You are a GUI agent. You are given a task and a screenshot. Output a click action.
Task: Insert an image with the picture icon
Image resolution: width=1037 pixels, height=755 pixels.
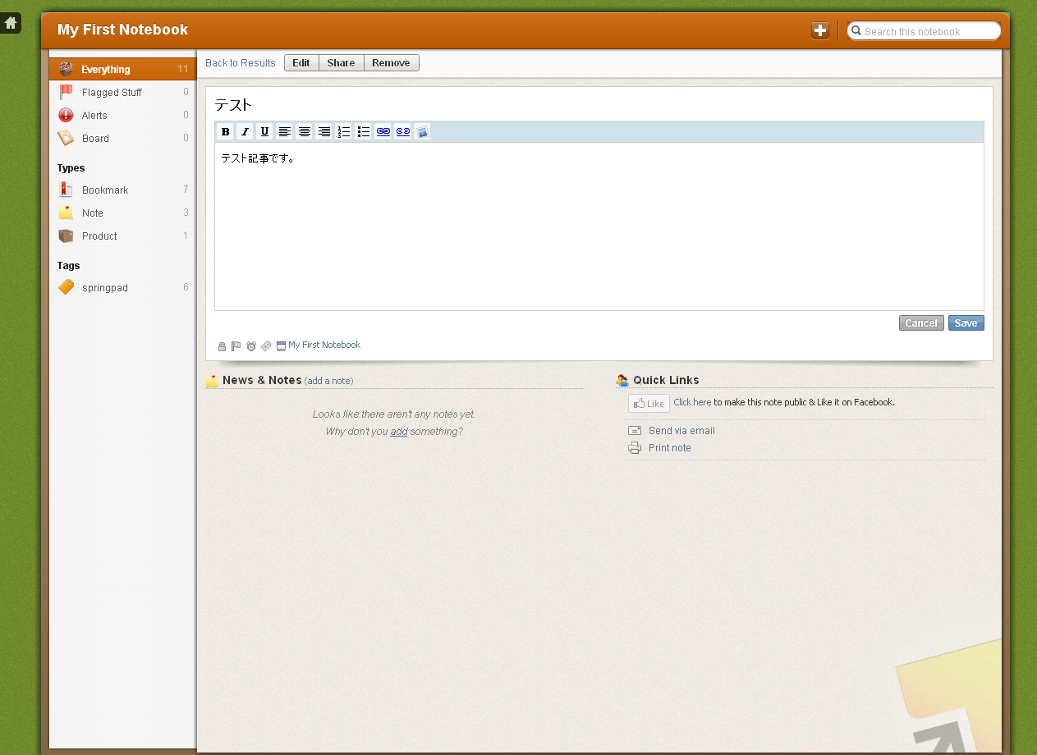pos(422,131)
